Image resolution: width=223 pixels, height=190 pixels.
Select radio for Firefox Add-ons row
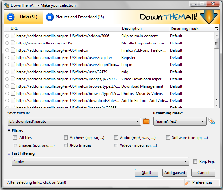pyautogui.click(x=7, y=50)
